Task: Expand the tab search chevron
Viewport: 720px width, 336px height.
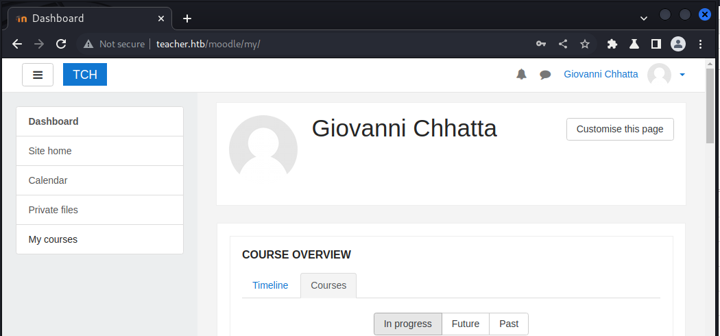Action: click(x=644, y=19)
